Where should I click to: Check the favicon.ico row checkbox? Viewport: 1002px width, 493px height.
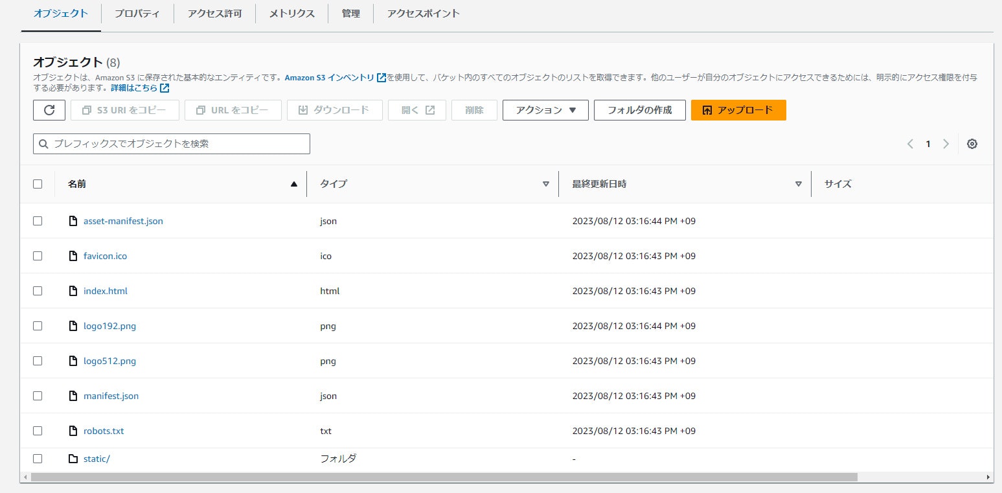[38, 256]
